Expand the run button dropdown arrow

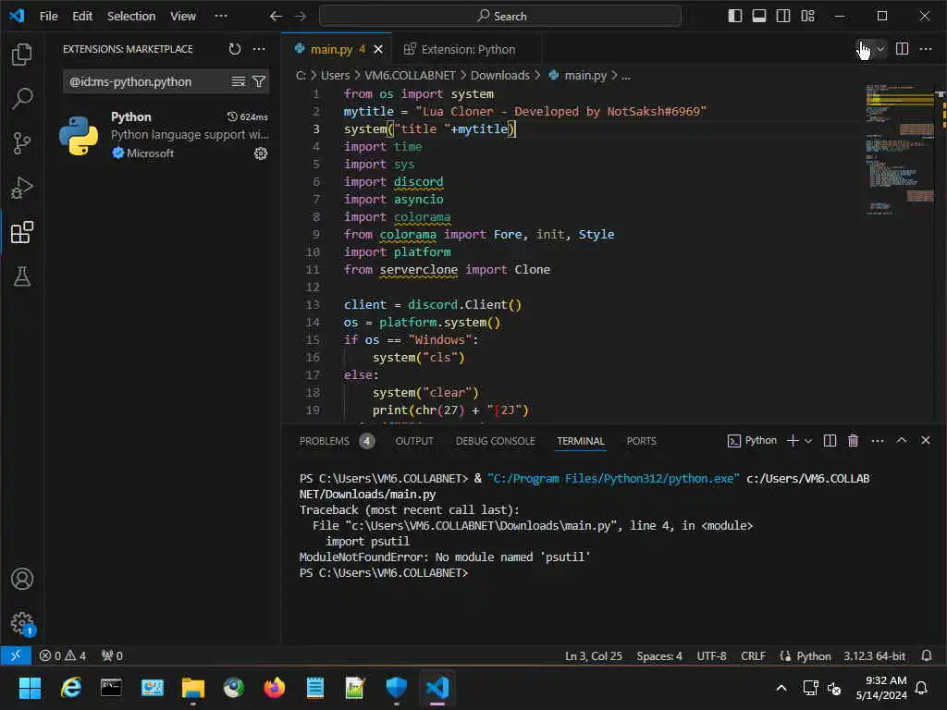click(881, 49)
